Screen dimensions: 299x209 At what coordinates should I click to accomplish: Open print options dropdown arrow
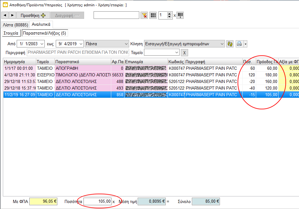(x=245, y=44)
